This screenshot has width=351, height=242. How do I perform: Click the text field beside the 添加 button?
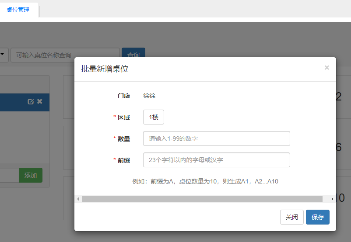coord(9,175)
